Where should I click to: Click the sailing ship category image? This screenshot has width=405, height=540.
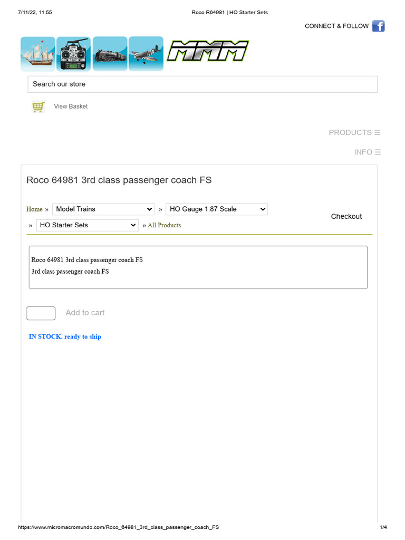pos(38,54)
